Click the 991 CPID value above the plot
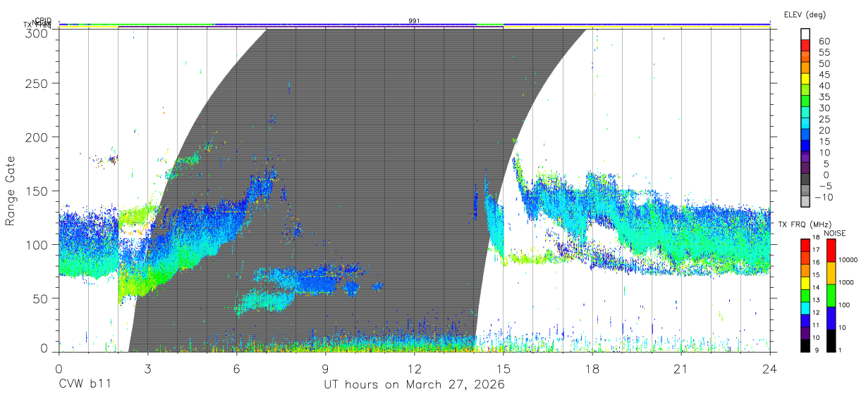The image size is (866, 399). [414, 21]
